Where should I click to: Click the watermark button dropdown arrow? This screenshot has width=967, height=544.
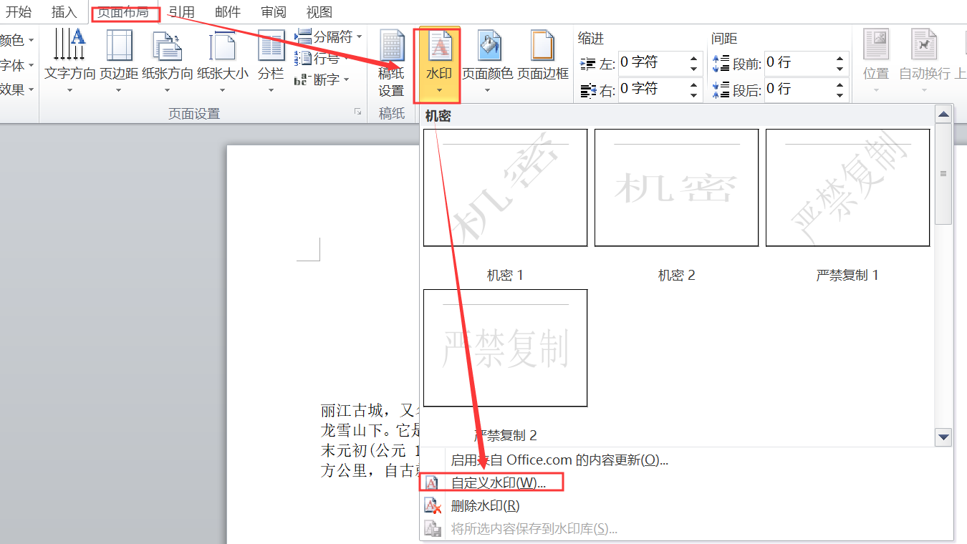438,91
